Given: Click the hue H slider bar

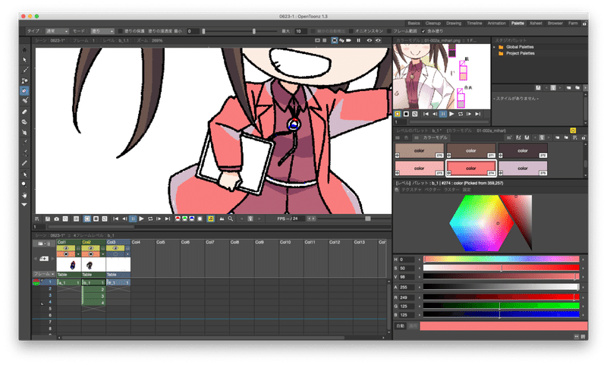Looking at the screenshot, I should click(x=502, y=260).
